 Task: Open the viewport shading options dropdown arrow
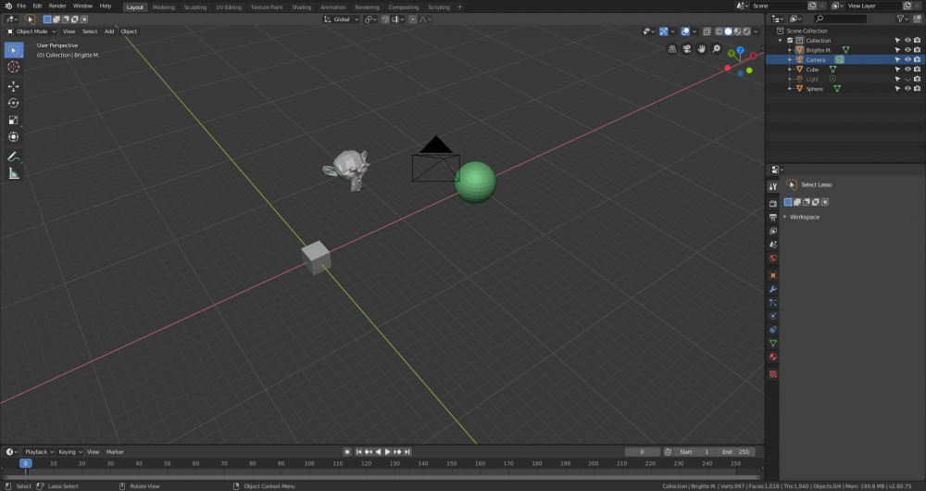click(x=756, y=31)
